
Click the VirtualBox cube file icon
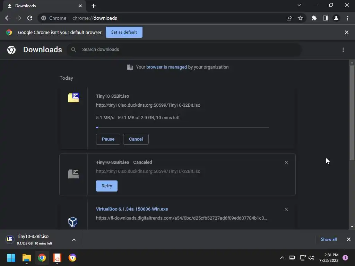tap(73, 222)
